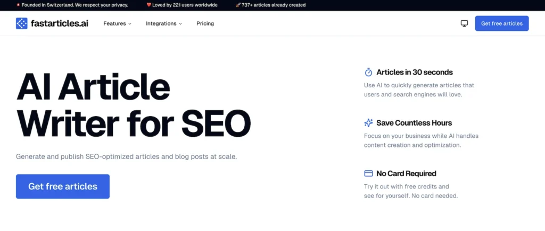Click the chevron arrow next to Integrations
The height and width of the screenshot is (231, 545).
(x=180, y=24)
